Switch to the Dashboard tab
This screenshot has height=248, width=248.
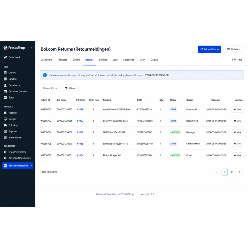(x=46, y=60)
